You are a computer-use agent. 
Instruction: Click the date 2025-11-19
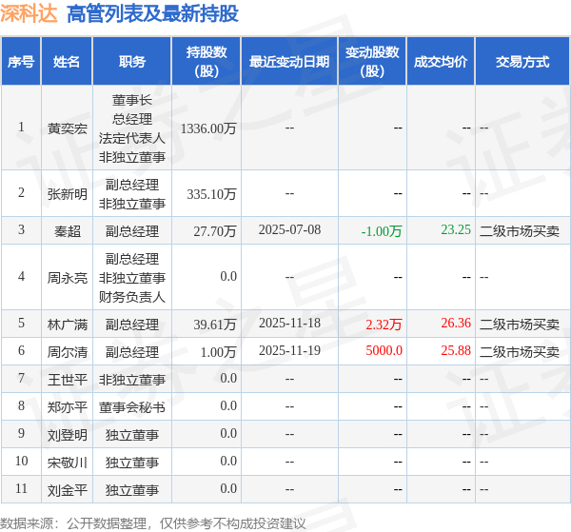click(x=289, y=350)
